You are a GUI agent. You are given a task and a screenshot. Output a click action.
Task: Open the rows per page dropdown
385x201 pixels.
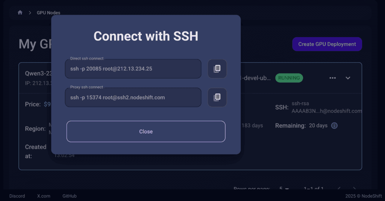point(284,188)
